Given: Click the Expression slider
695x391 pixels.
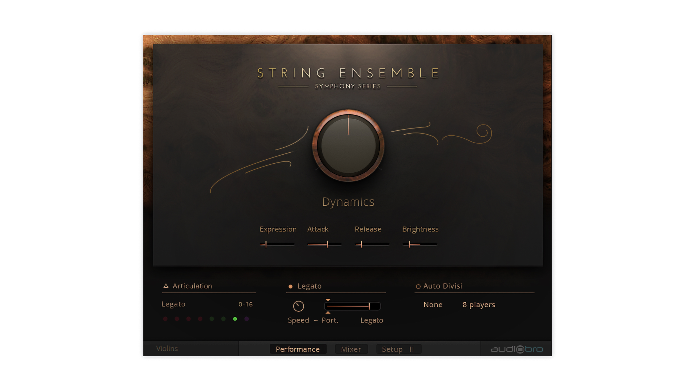Looking at the screenshot, I should [x=277, y=244].
